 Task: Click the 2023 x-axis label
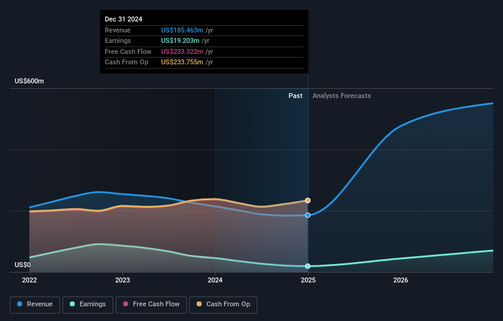click(x=123, y=281)
